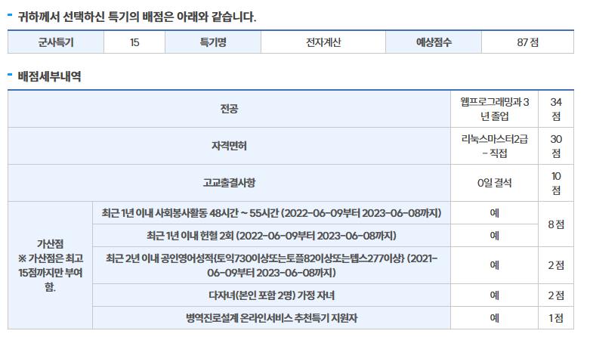The height and width of the screenshot is (337, 590).
Task: Click the 배점세부내역 section heading
Action: click(49, 76)
